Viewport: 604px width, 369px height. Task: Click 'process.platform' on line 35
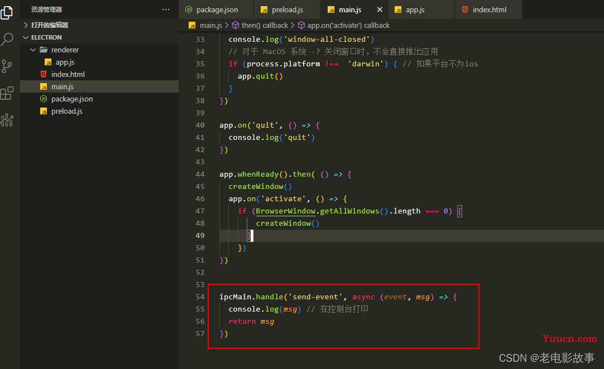pyautogui.click(x=283, y=64)
